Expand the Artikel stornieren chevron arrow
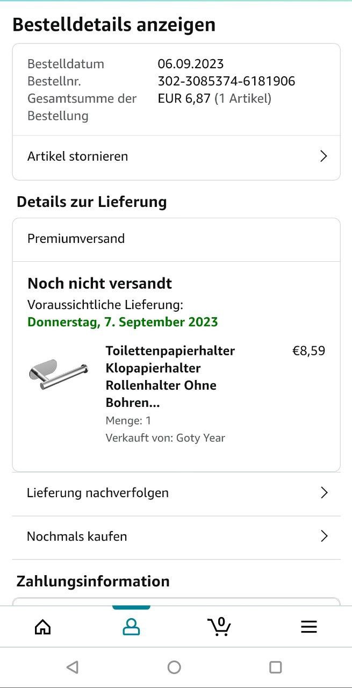Viewport: 352px width, 688px height. (324, 156)
